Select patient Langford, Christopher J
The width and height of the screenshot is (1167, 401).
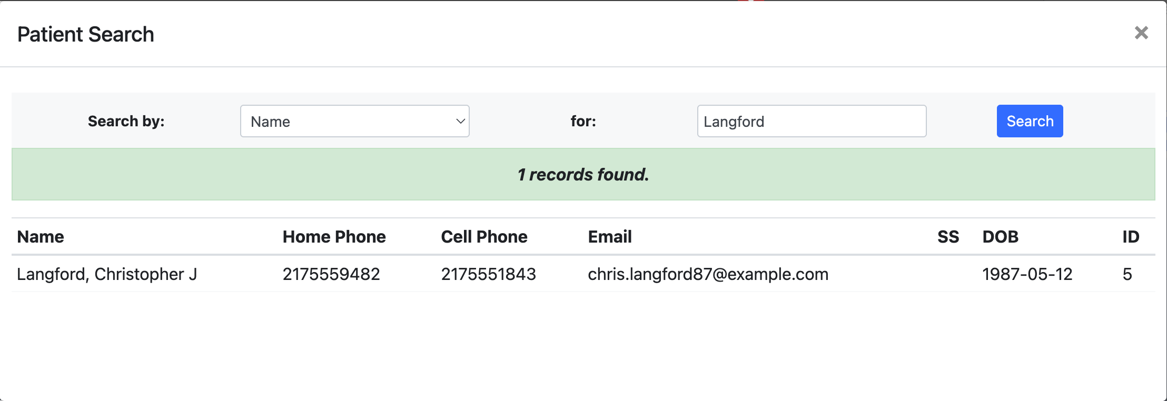click(x=107, y=274)
